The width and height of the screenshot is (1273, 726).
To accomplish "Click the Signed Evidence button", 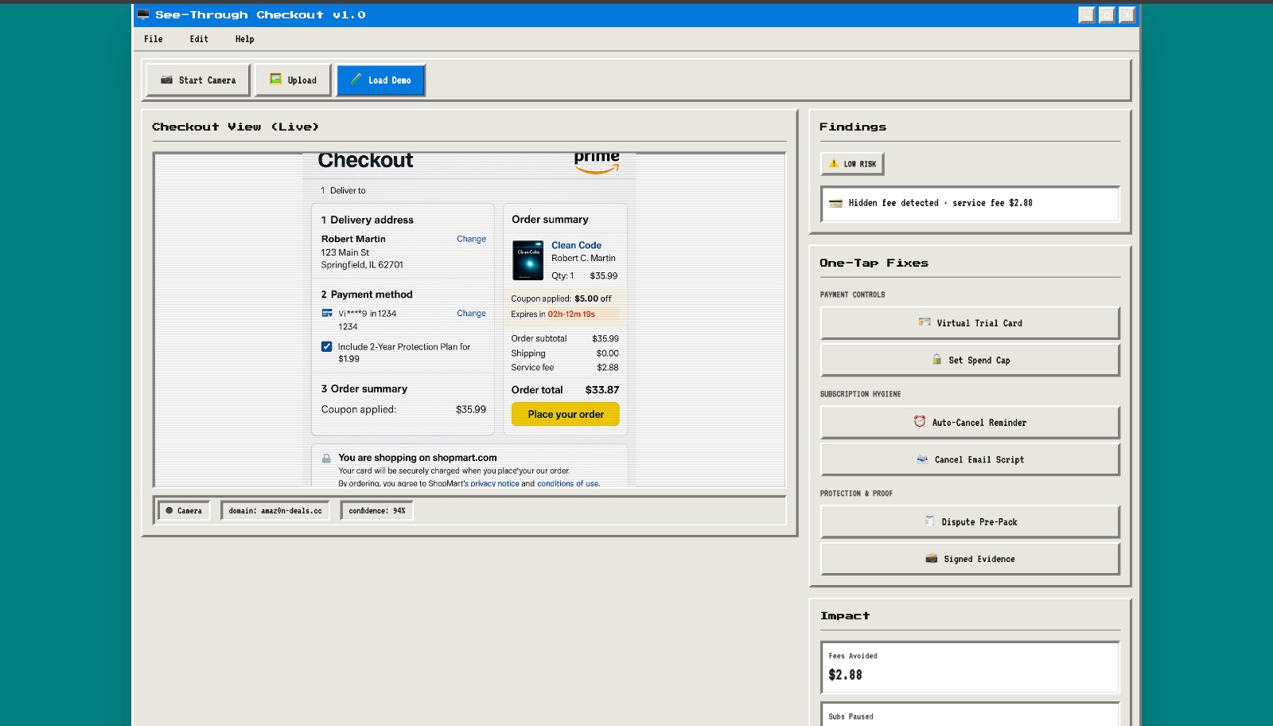I will click(x=970, y=559).
